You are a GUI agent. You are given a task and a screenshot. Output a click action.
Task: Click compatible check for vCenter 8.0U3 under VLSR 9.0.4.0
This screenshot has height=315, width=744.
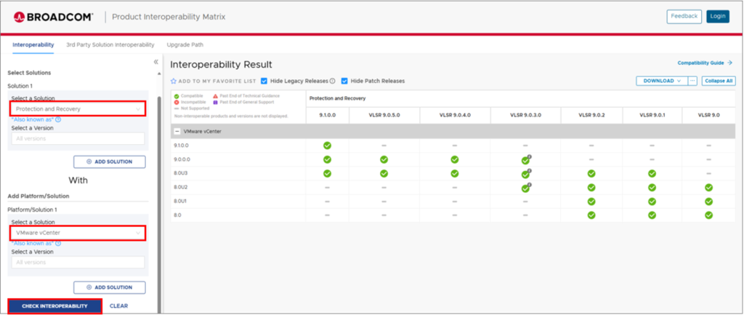(455, 173)
